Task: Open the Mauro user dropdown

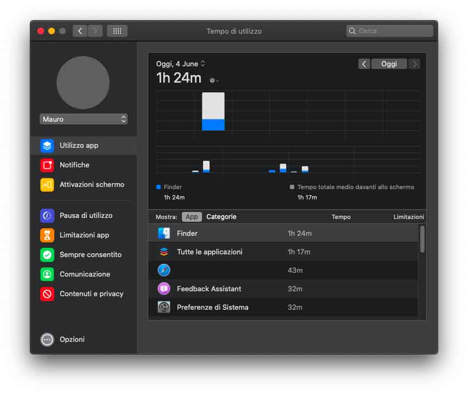Action: point(84,119)
